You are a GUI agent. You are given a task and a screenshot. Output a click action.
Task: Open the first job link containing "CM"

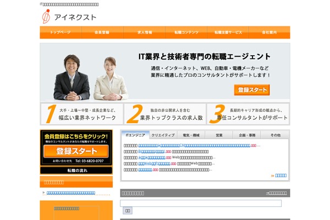[x=194, y=145]
